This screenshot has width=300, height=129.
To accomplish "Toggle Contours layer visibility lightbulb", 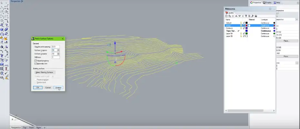I will point(241,28).
